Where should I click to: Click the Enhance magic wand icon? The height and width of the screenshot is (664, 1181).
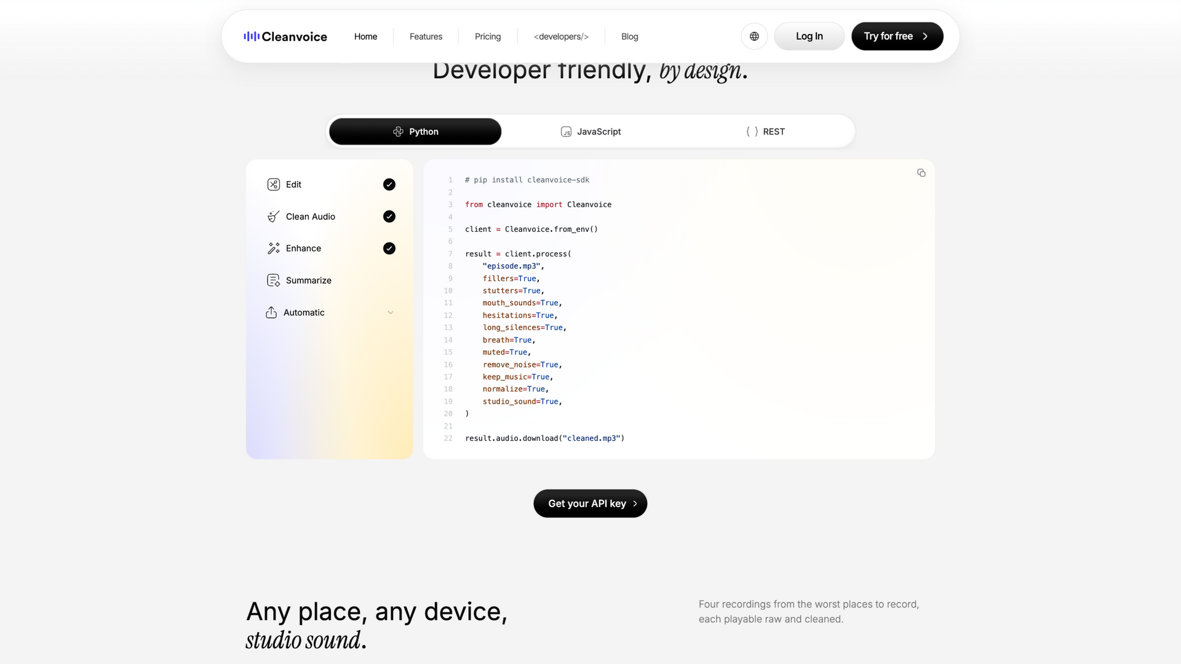click(274, 248)
